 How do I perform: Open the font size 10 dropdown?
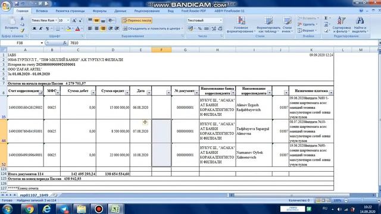[x=68, y=20]
